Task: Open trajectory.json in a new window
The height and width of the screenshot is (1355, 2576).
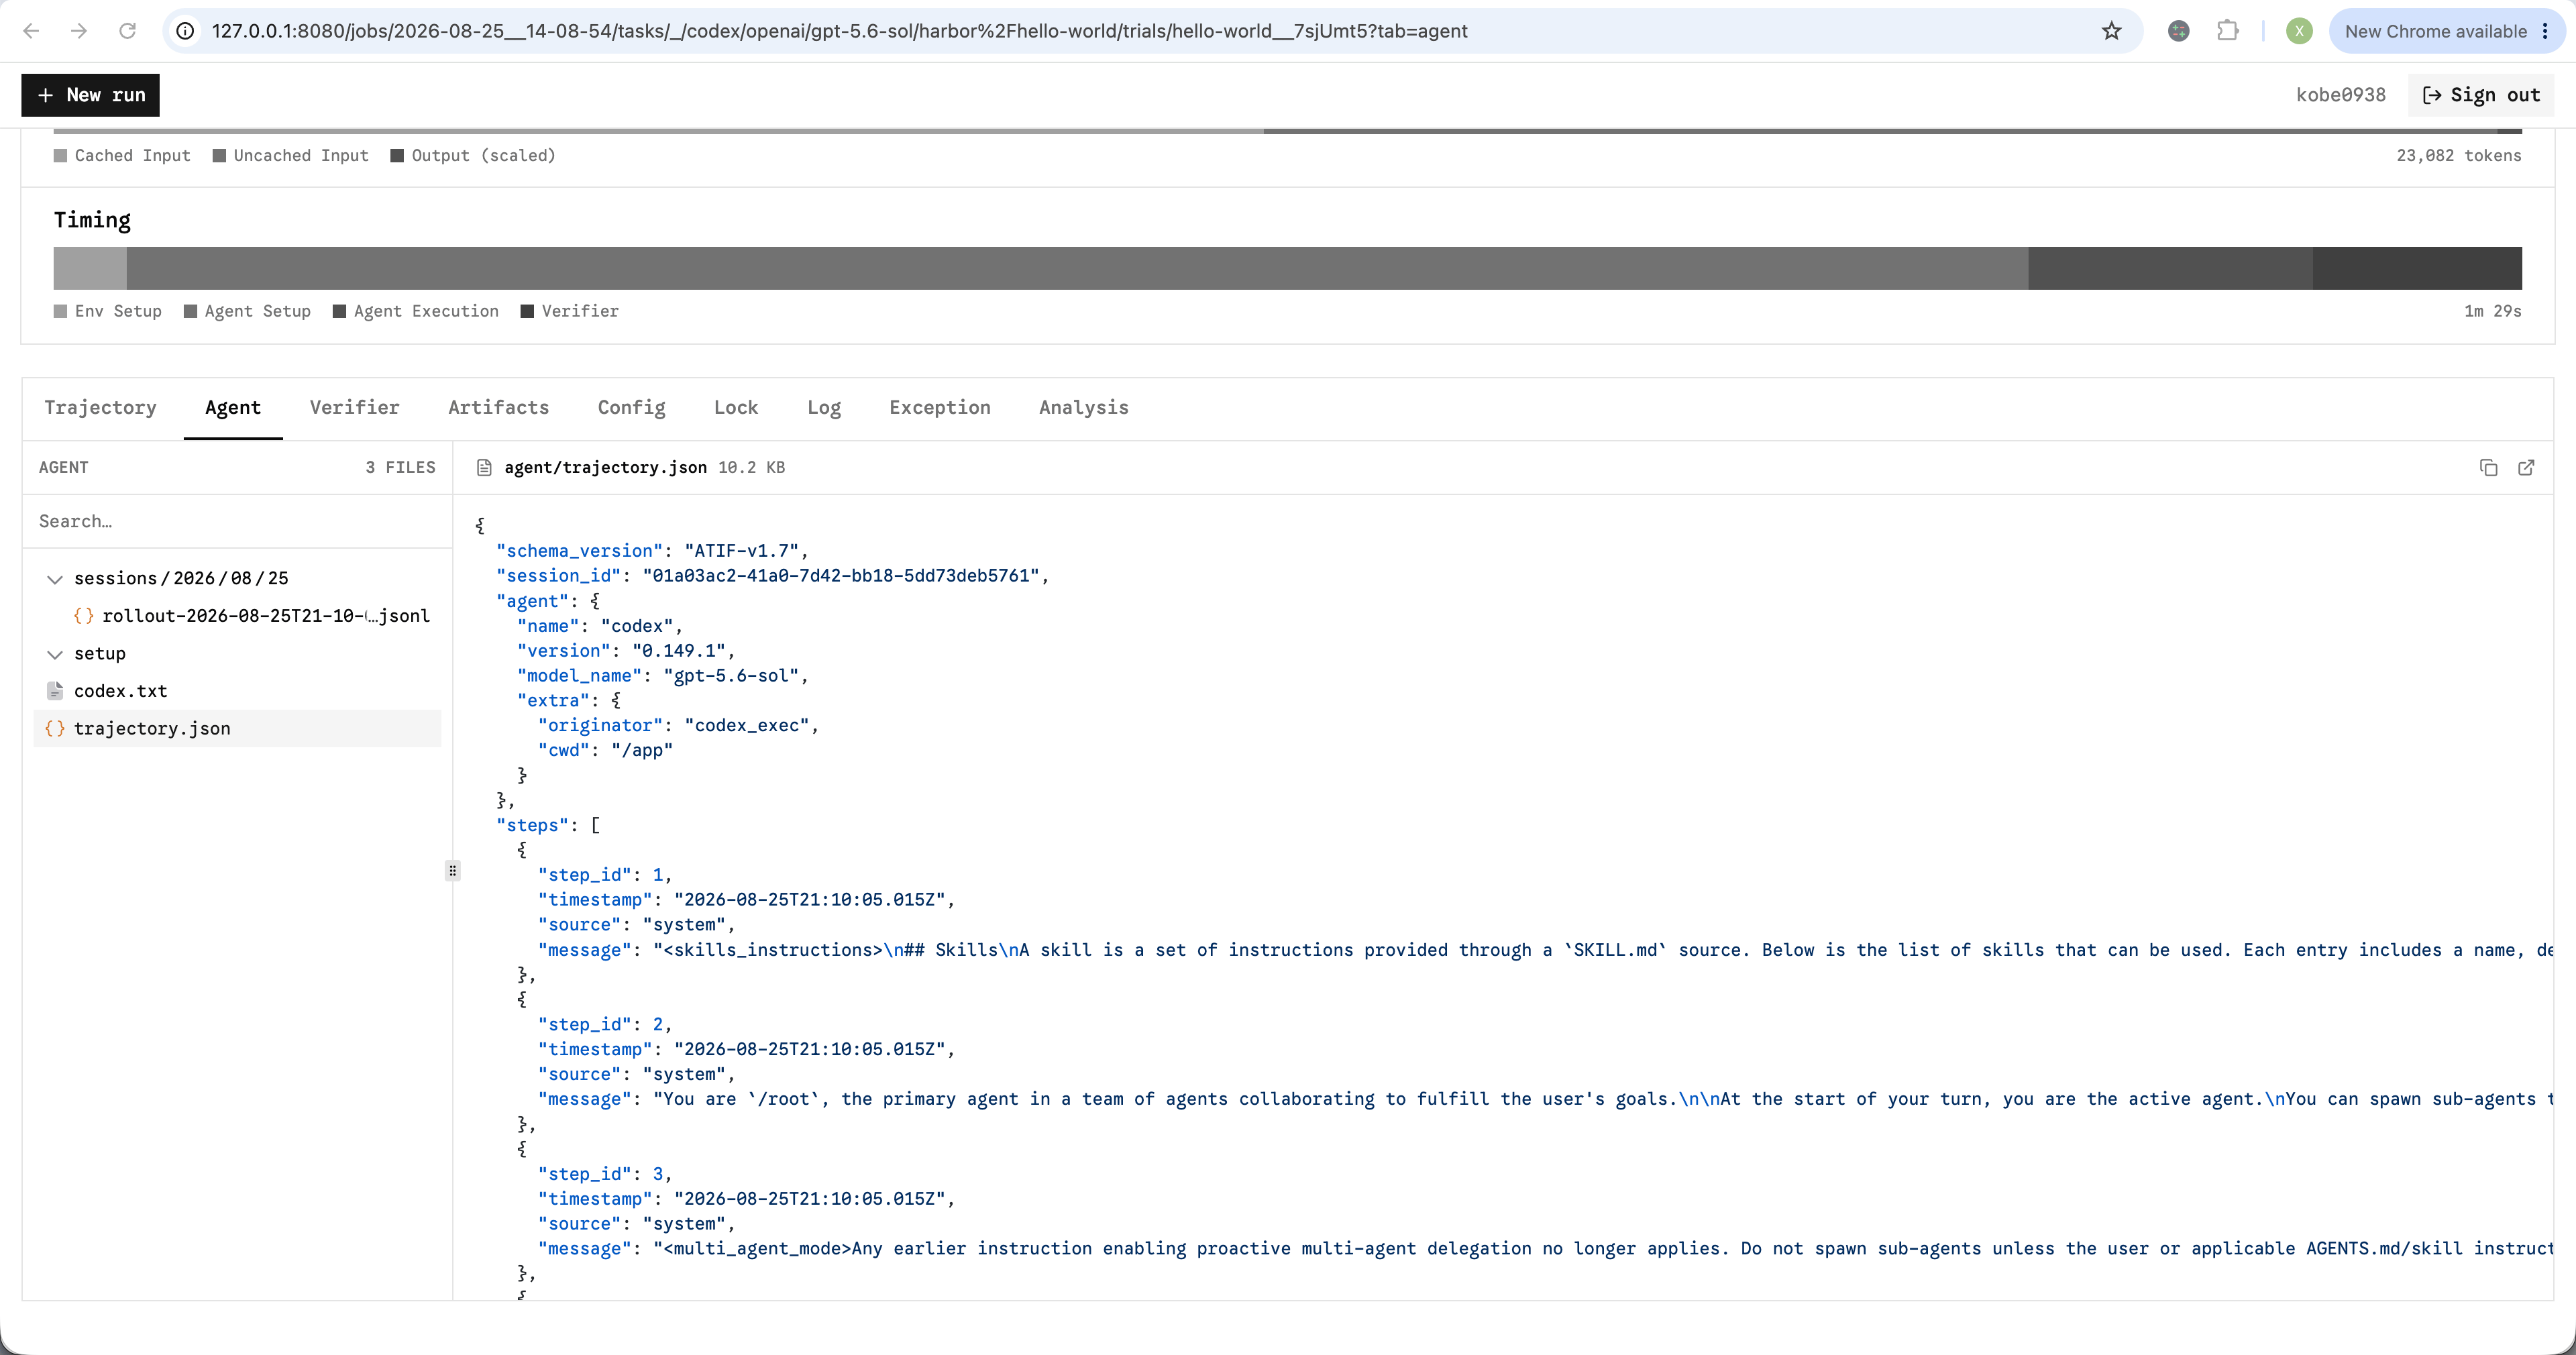Action: (2526, 468)
